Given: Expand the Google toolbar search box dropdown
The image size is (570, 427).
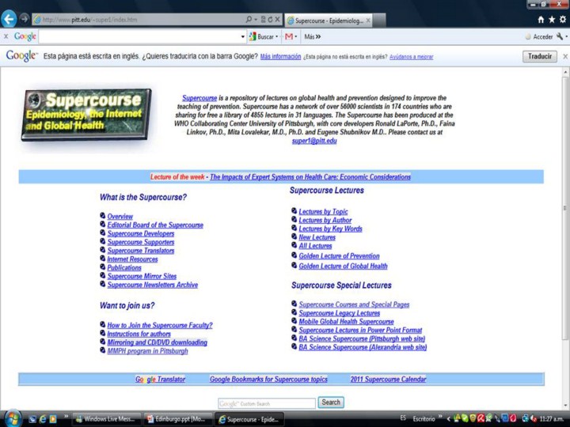Looking at the screenshot, I should tap(243, 36).
